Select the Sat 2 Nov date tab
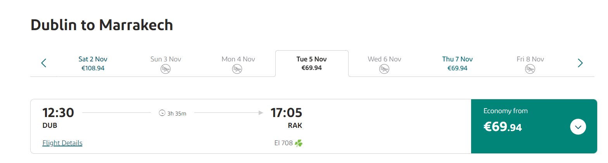The width and height of the screenshot is (608, 163). pos(93,64)
